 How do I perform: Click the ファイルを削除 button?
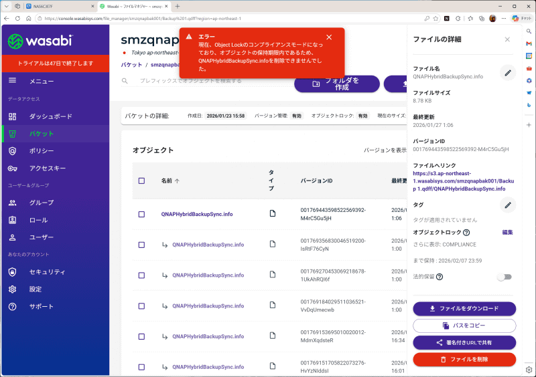pos(464,360)
